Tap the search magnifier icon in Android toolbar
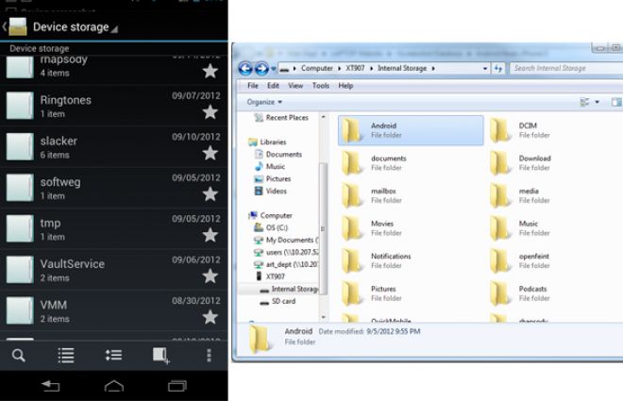Image resolution: width=623 pixels, height=401 pixels. click(x=19, y=356)
